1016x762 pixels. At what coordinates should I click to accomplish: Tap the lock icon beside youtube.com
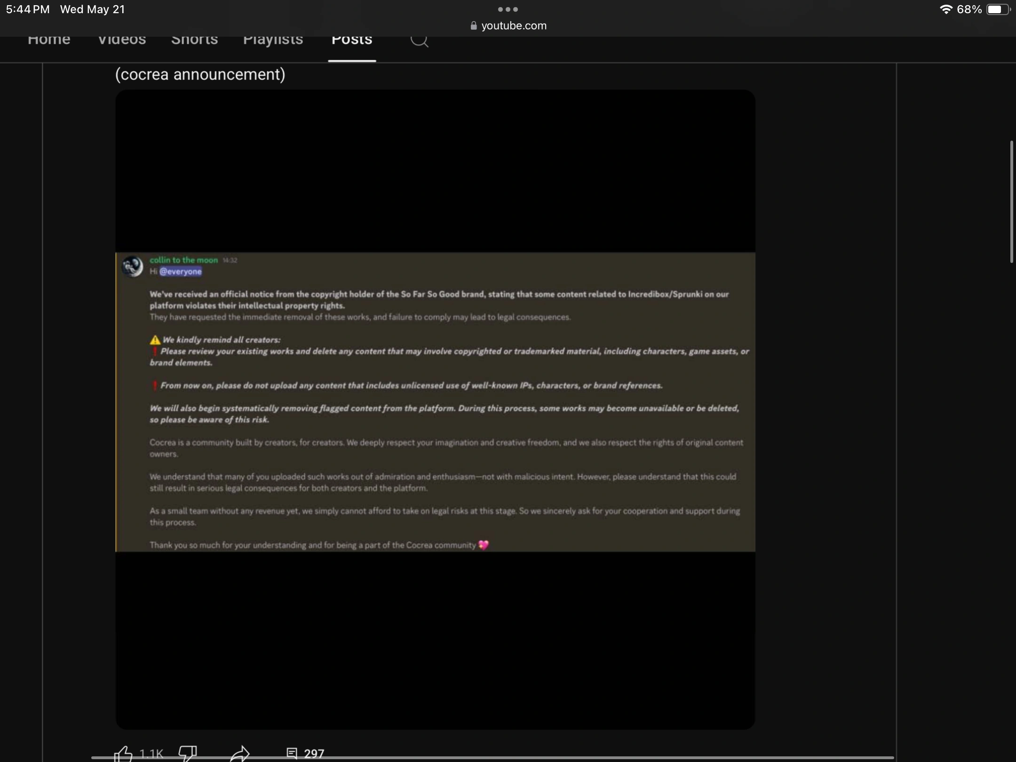pos(474,26)
